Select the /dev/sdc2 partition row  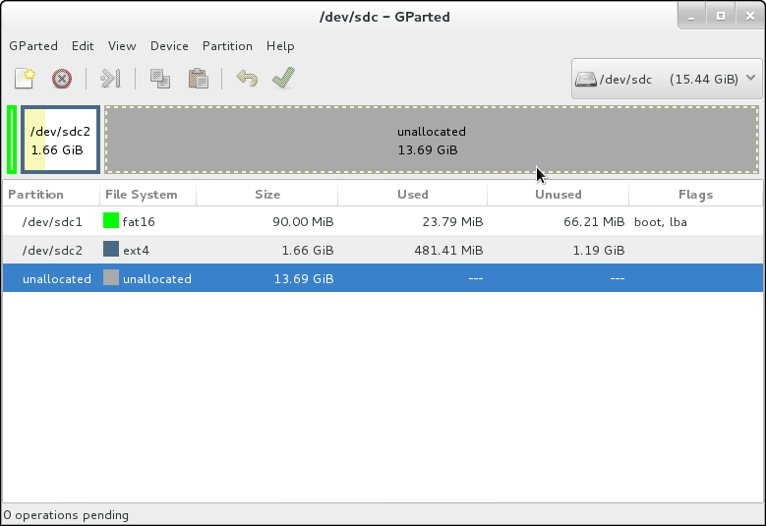[383, 250]
